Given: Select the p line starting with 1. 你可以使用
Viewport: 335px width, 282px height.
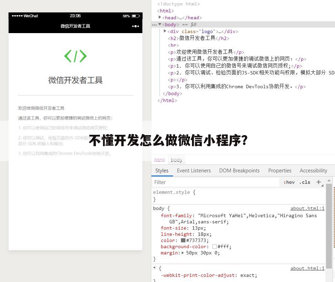Looking at the screenshot, I should 235,66.
